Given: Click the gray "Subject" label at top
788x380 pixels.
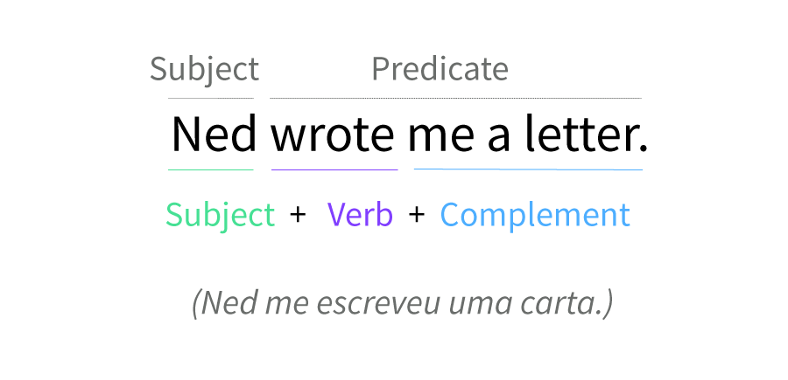Looking at the screenshot, I should [204, 69].
